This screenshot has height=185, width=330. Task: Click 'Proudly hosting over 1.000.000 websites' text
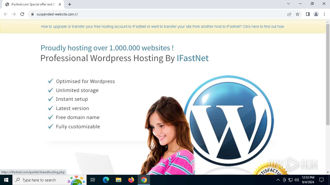107,48
